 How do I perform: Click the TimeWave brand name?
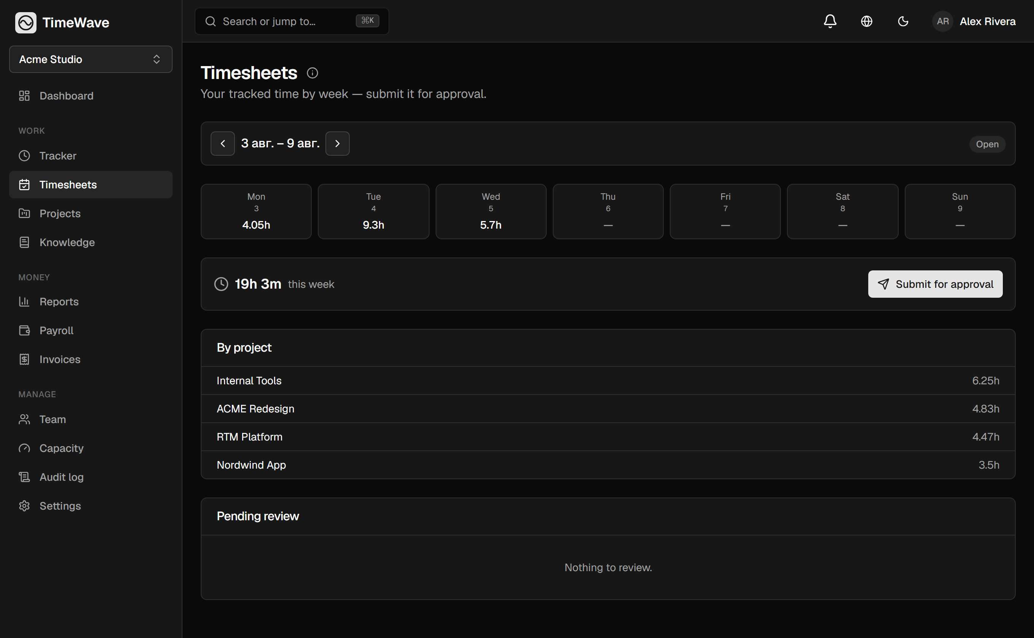(76, 22)
